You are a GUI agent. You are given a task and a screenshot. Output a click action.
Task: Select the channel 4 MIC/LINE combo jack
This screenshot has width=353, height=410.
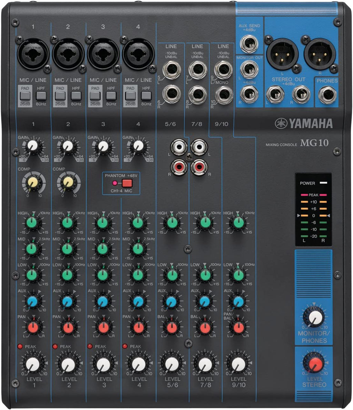(x=138, y=54)
